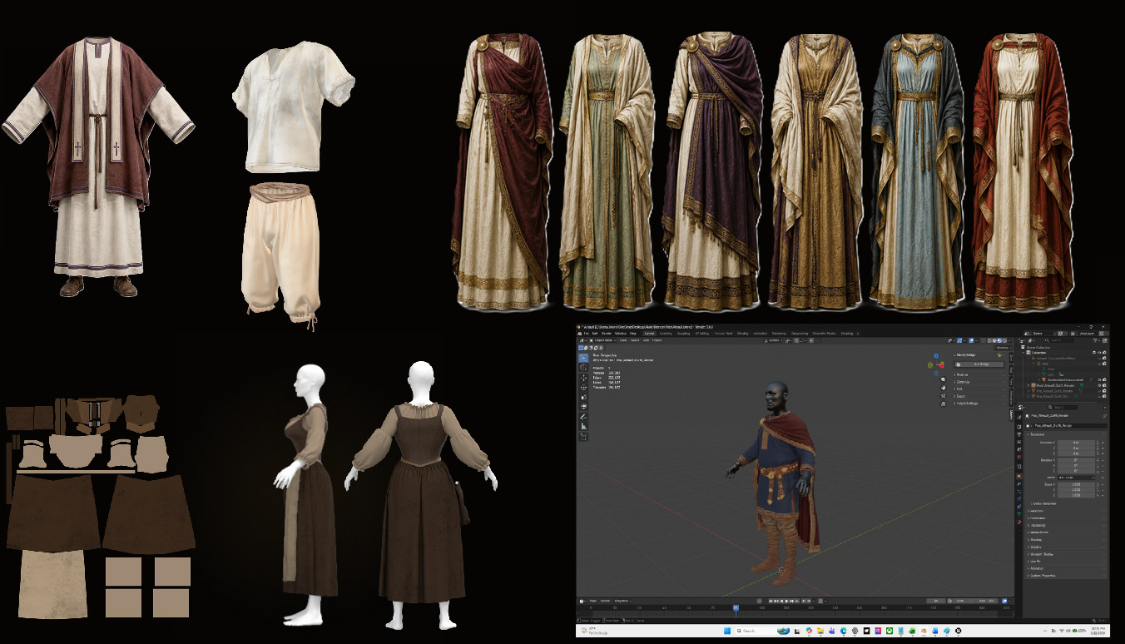Select the Transform tool in viewport toolbar
The height and width of the screenshot is (644, 1125).
[583, 406]
